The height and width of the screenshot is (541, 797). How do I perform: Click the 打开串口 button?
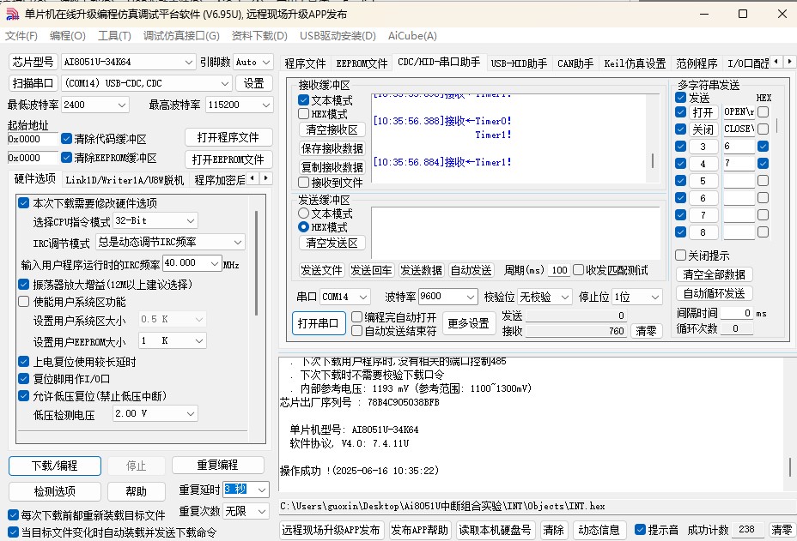click(x=319, y=323)
